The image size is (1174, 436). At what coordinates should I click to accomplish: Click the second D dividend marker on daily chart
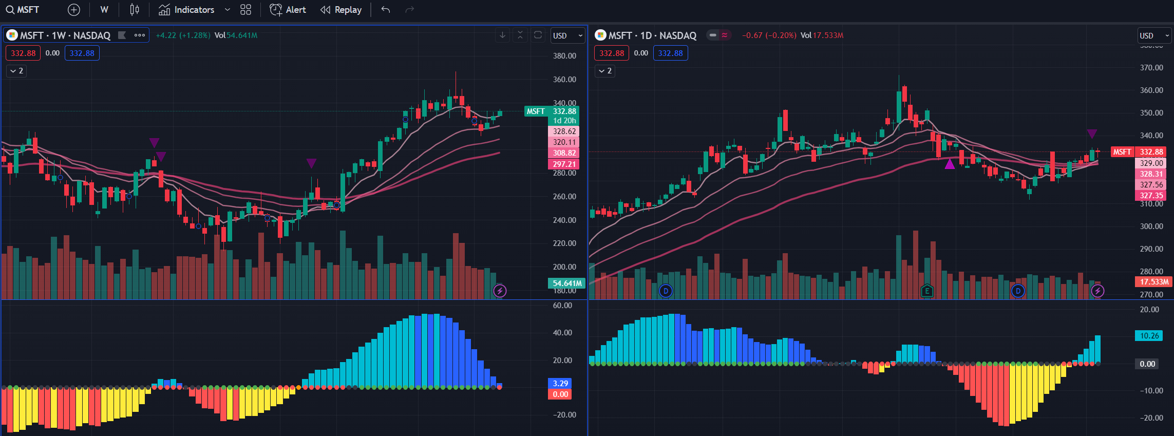1018,291
